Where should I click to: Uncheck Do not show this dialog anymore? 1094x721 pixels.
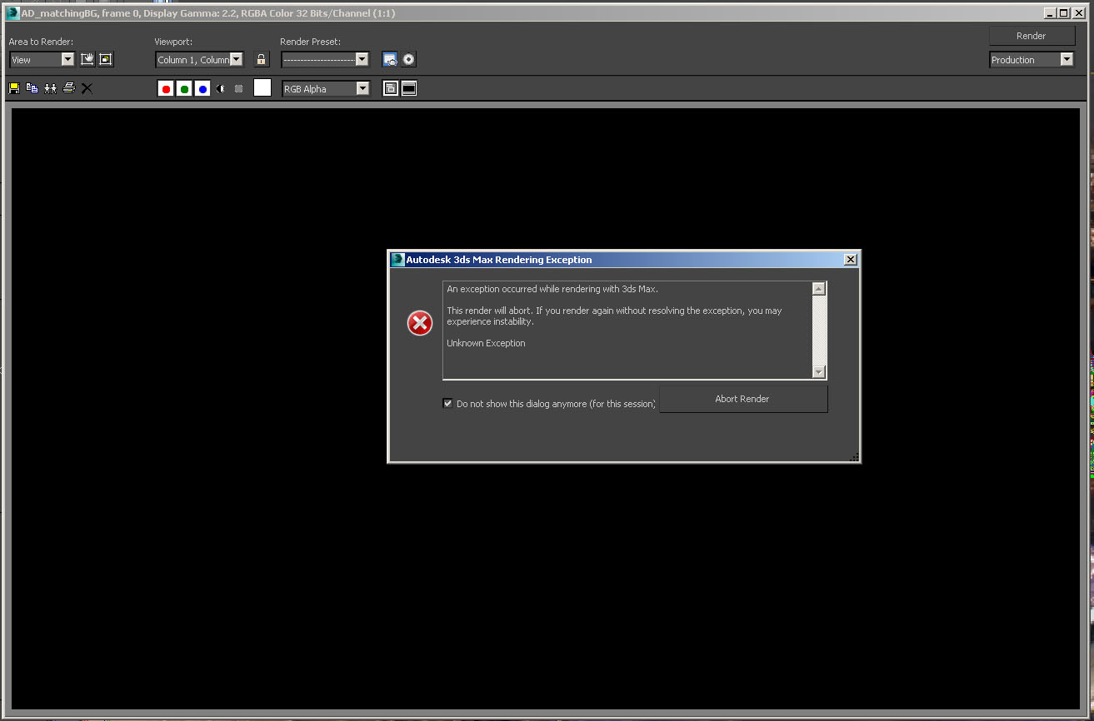448,404
